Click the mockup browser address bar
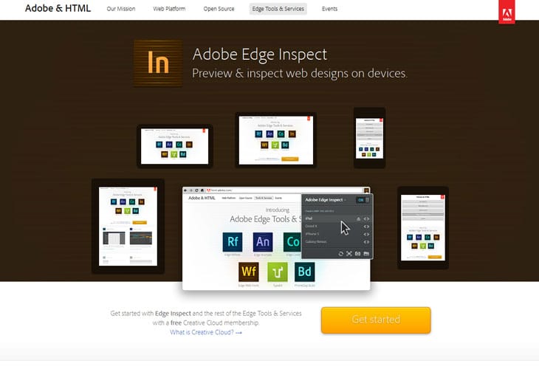The height and width of the screenshot is (369, 539). 284,190
